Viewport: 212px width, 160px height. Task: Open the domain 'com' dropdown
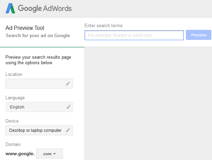49,154
